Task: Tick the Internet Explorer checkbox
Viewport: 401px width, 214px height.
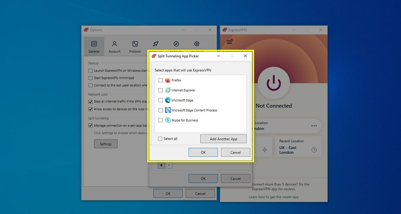Action: [161, 91]
